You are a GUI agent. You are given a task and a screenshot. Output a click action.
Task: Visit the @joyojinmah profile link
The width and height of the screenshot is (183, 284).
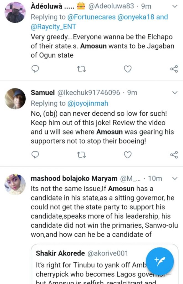88,103
